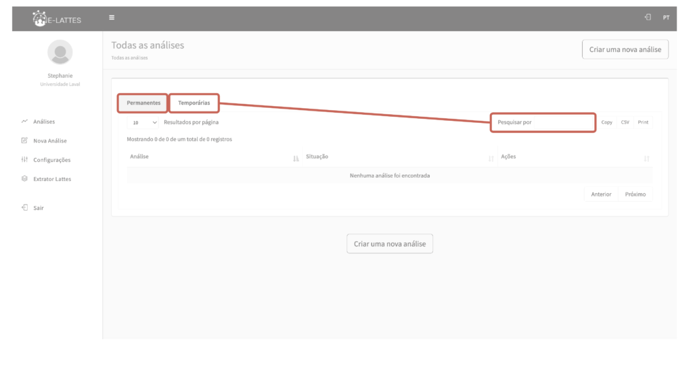Click the Pesquisar por search field
Image resolution: width=693 pixels, height=368 pixels.
tap(543, 122)
